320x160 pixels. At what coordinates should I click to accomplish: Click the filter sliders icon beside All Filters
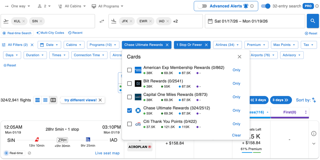tap(4, 45)
